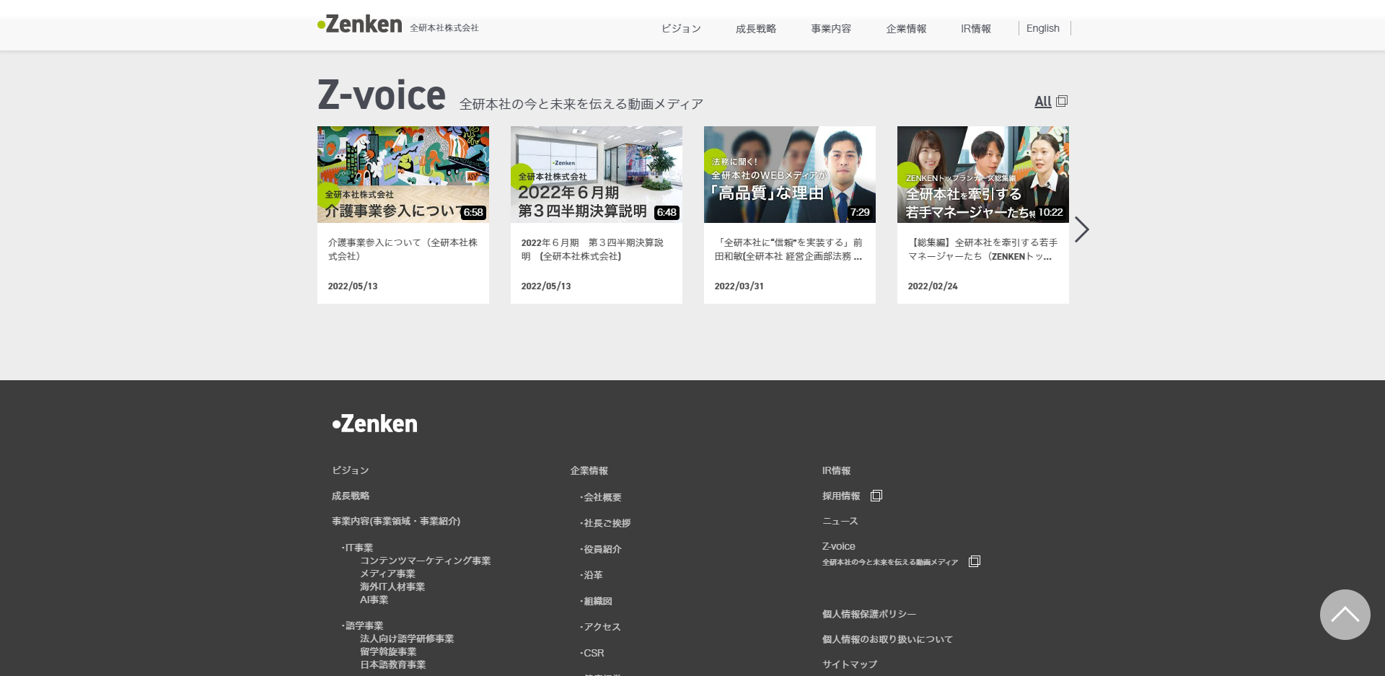Select IR情報 in the header navigation
This screenshot has width=1385, height=676.
975,29
